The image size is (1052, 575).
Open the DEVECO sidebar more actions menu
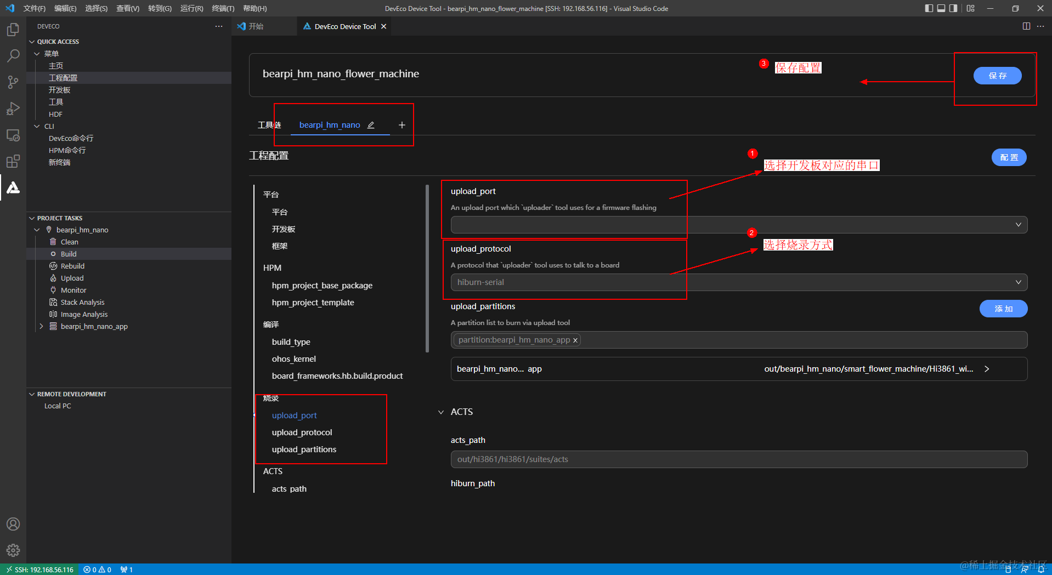(219, 26)
